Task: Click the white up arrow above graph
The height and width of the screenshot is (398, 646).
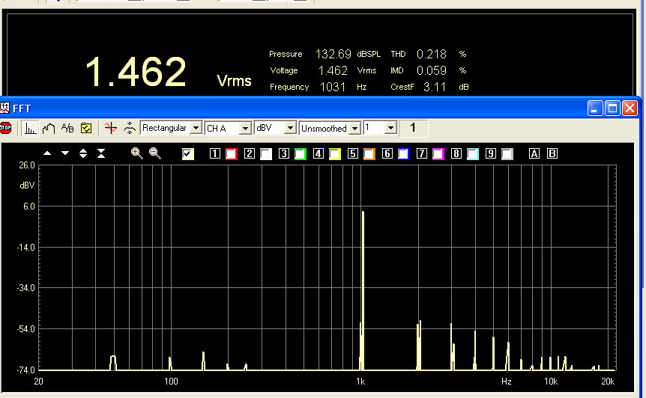Action: (x=47, y=153)
